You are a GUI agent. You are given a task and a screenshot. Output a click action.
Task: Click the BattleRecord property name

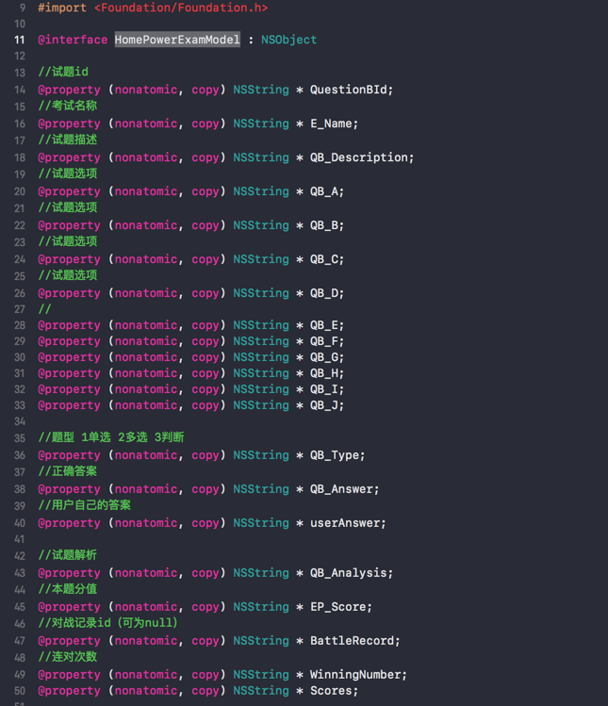(352, 641)
